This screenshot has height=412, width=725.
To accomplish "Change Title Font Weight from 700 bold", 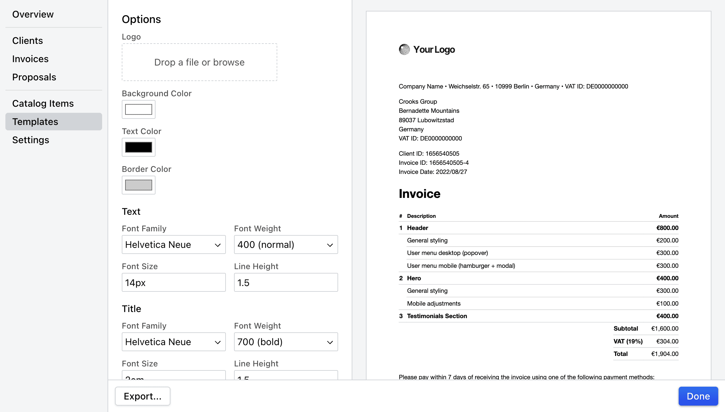I will 285,342.
